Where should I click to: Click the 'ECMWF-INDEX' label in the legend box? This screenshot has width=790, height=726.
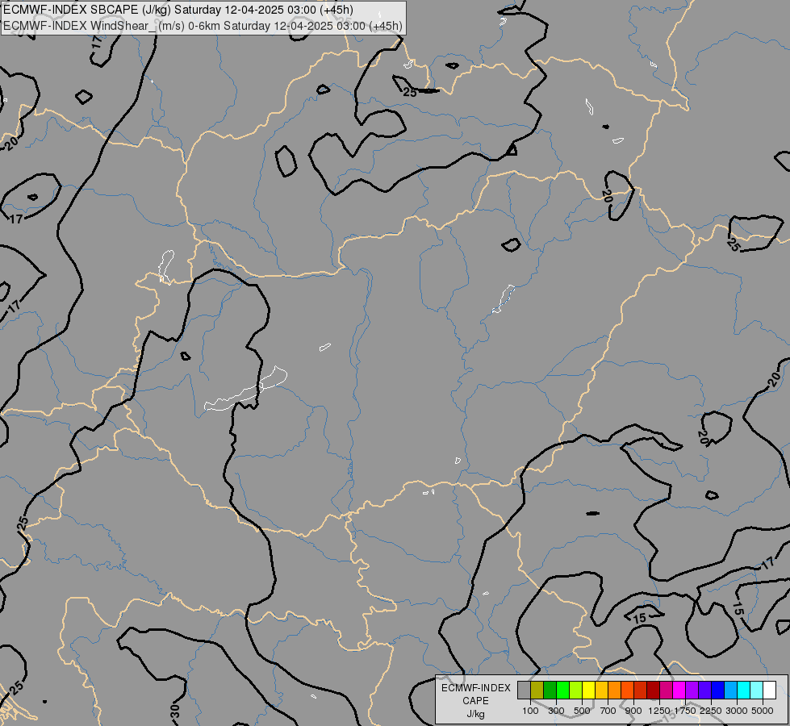475,688
